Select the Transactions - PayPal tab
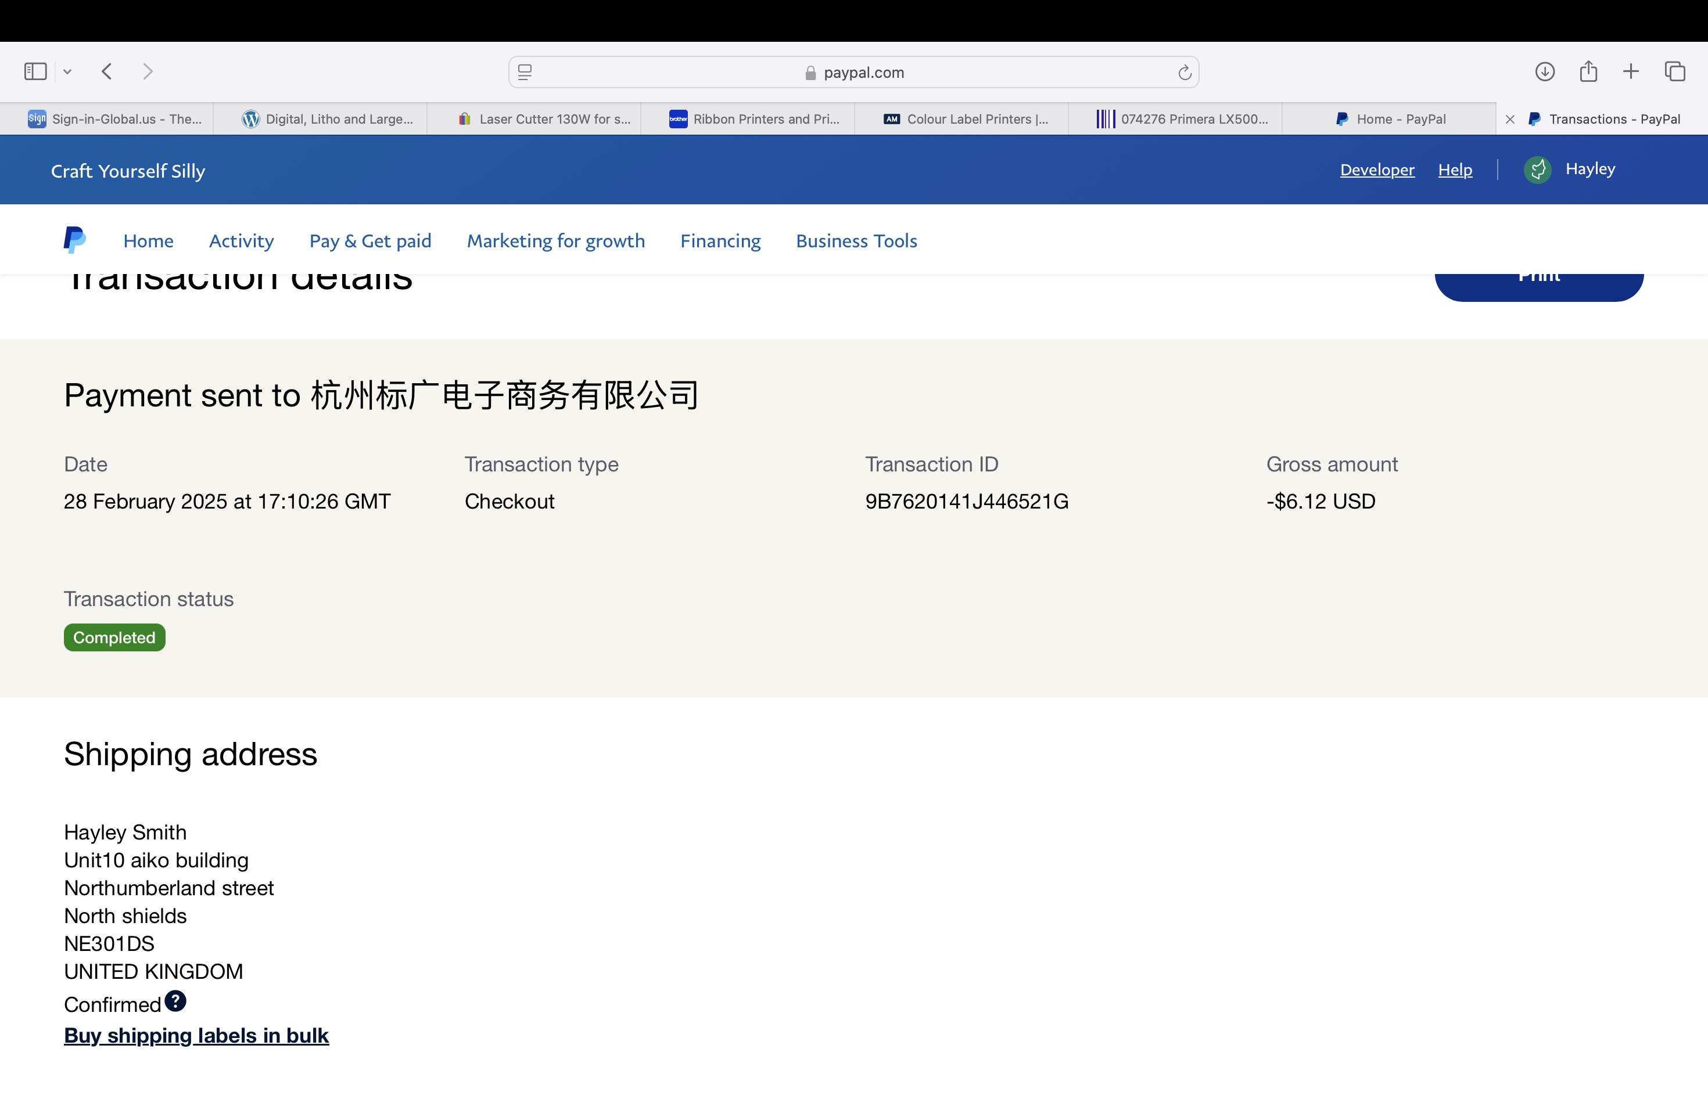 pyautogui.click(x=1602, y=119)
